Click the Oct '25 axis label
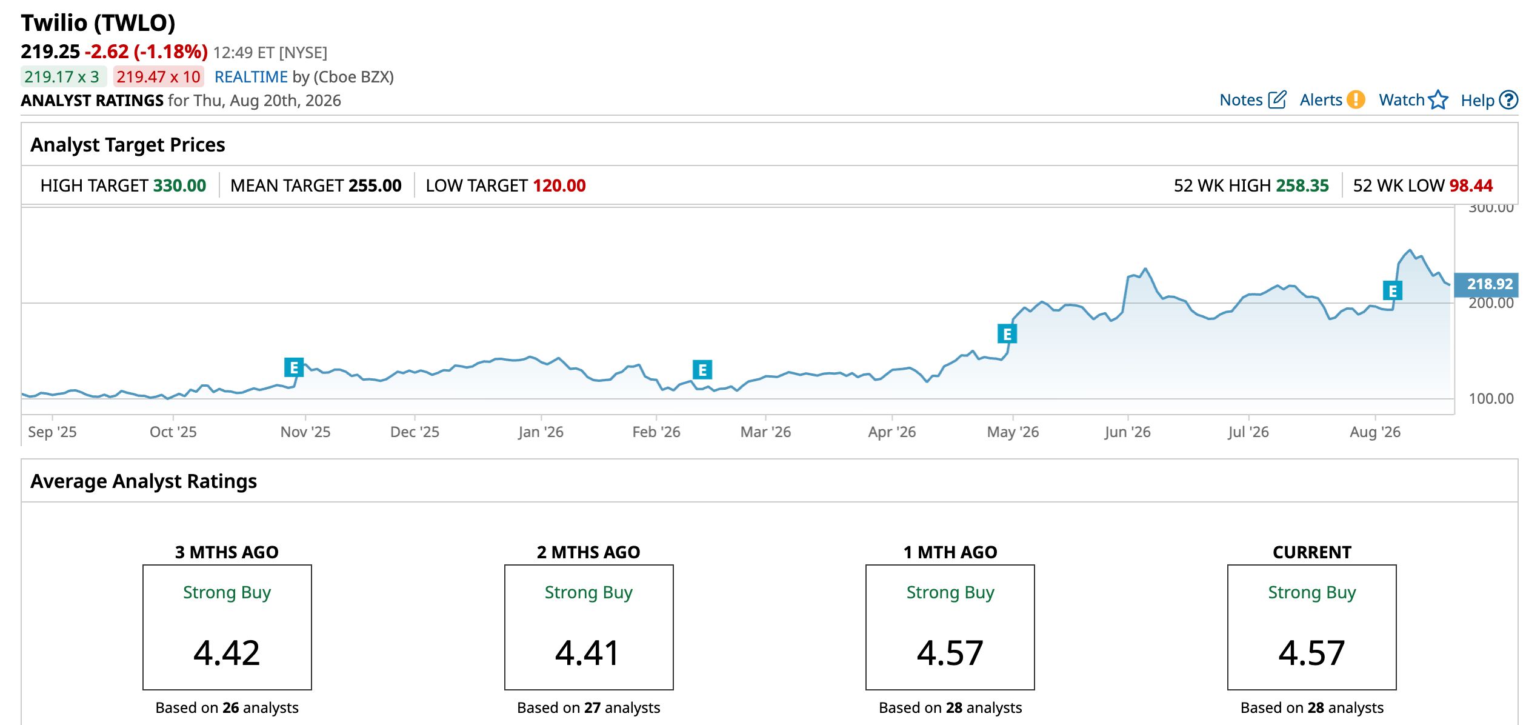The width and height of the screenshot is (1526, 725). 173,432
